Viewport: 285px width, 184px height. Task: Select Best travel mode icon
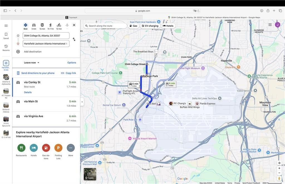coord(26,26)
